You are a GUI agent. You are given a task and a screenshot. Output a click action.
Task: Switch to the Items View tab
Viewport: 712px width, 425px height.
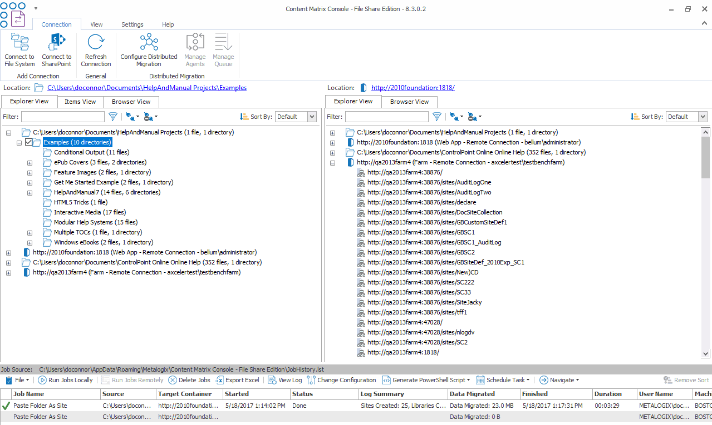(x=79, y=102)
